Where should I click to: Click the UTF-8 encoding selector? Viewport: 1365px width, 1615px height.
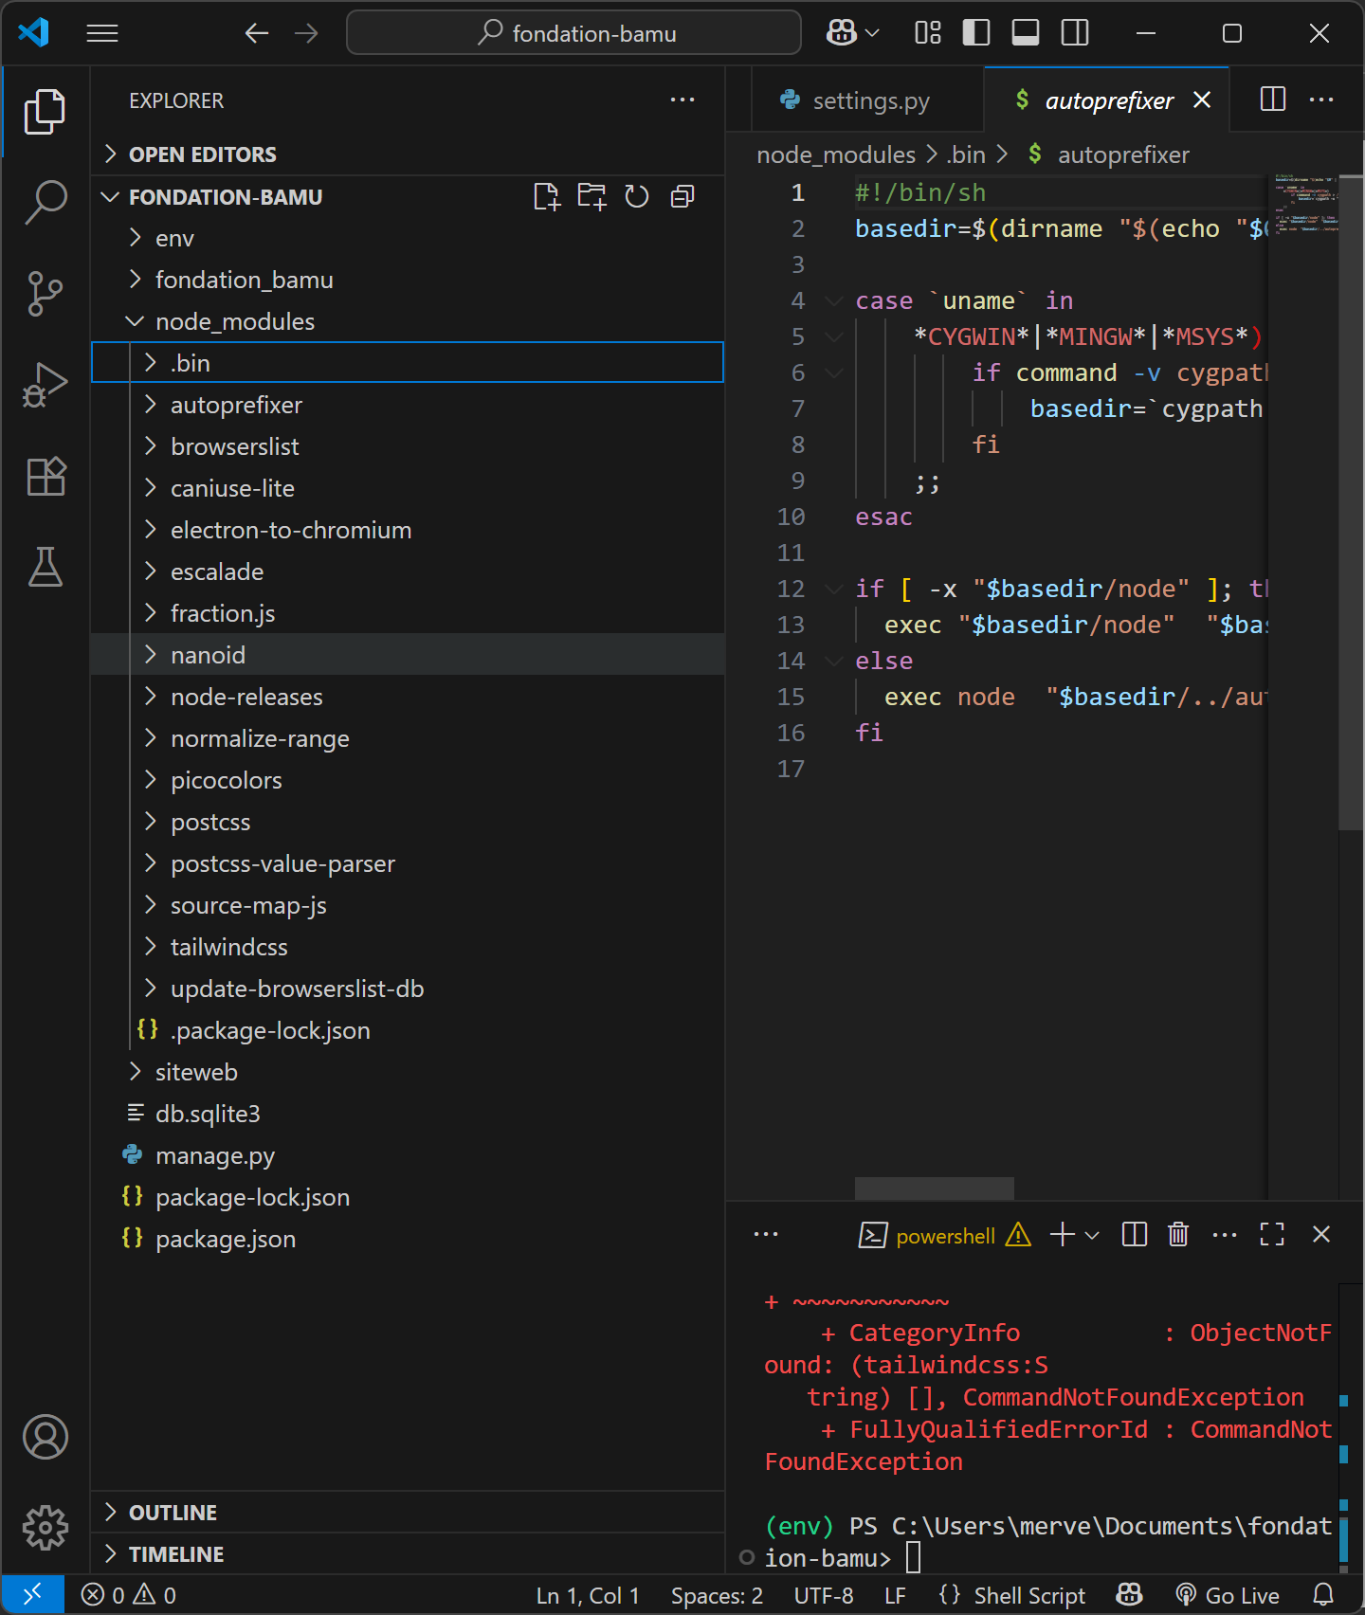pos(823,1595)
